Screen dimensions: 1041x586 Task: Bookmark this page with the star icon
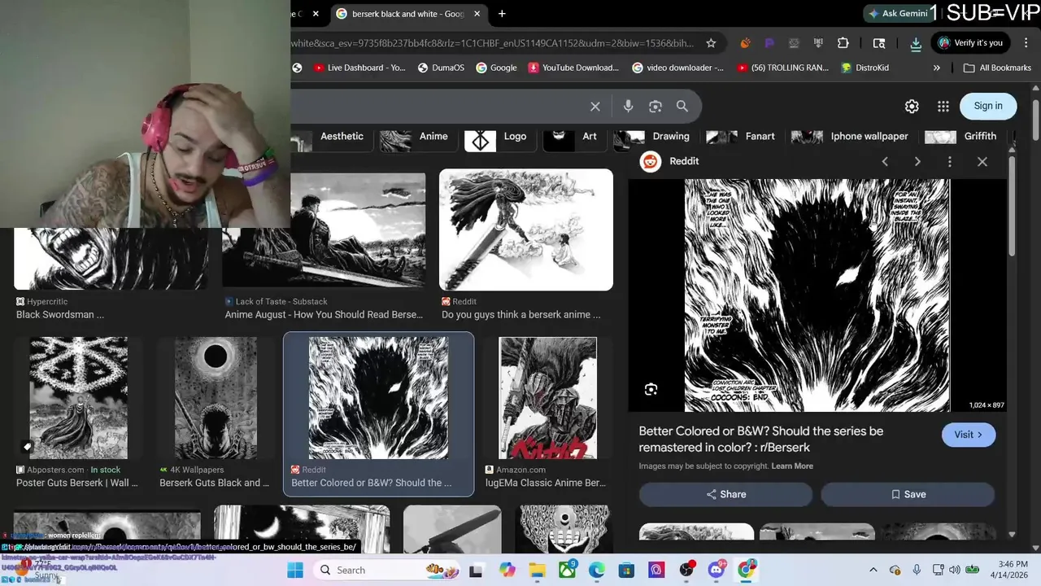711,43
